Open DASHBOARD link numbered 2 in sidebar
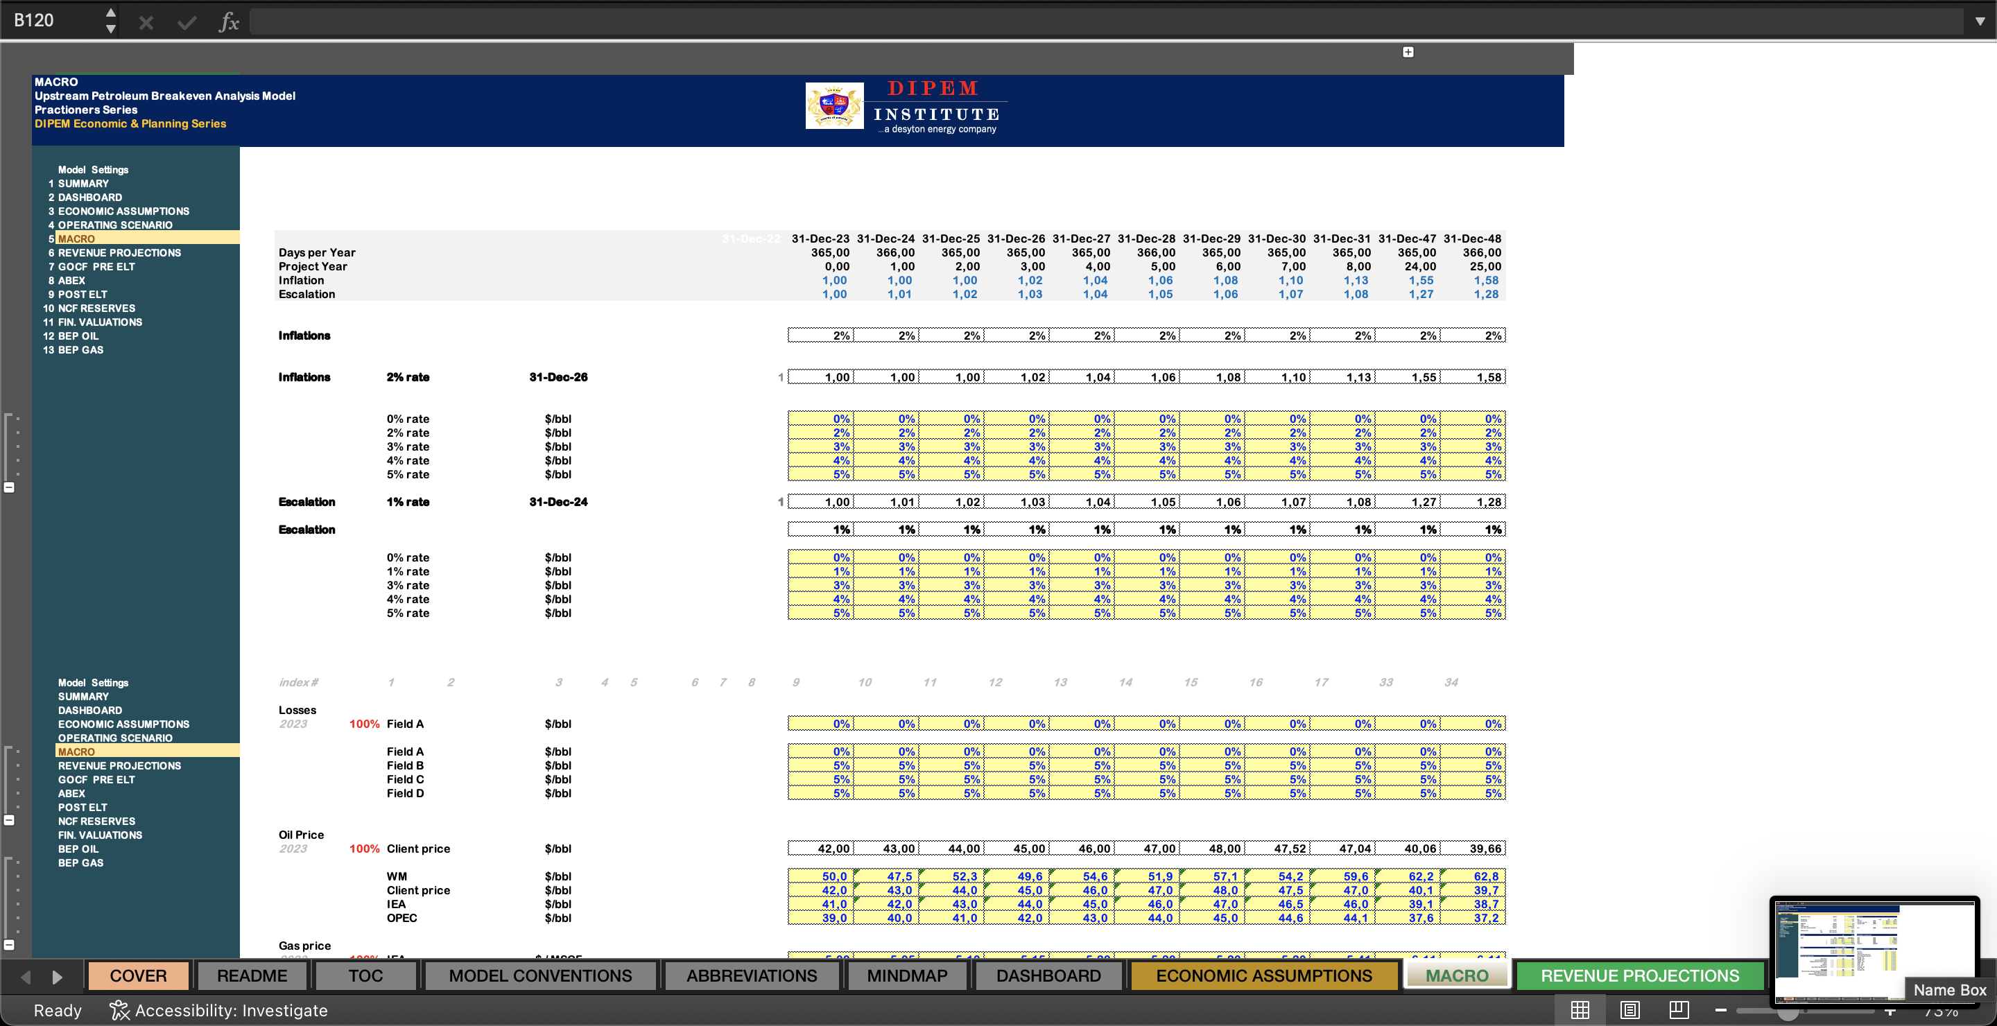 coord(90,198)
